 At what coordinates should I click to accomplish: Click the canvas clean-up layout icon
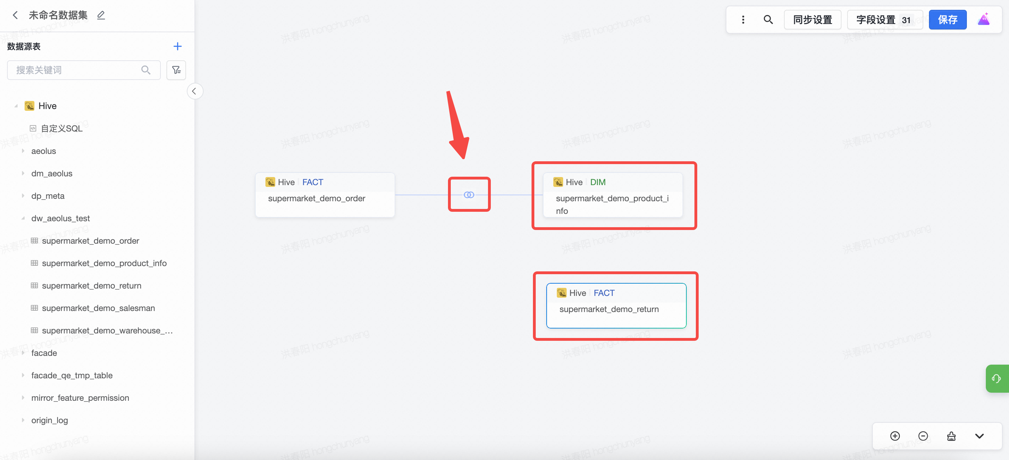click(951, 436)
